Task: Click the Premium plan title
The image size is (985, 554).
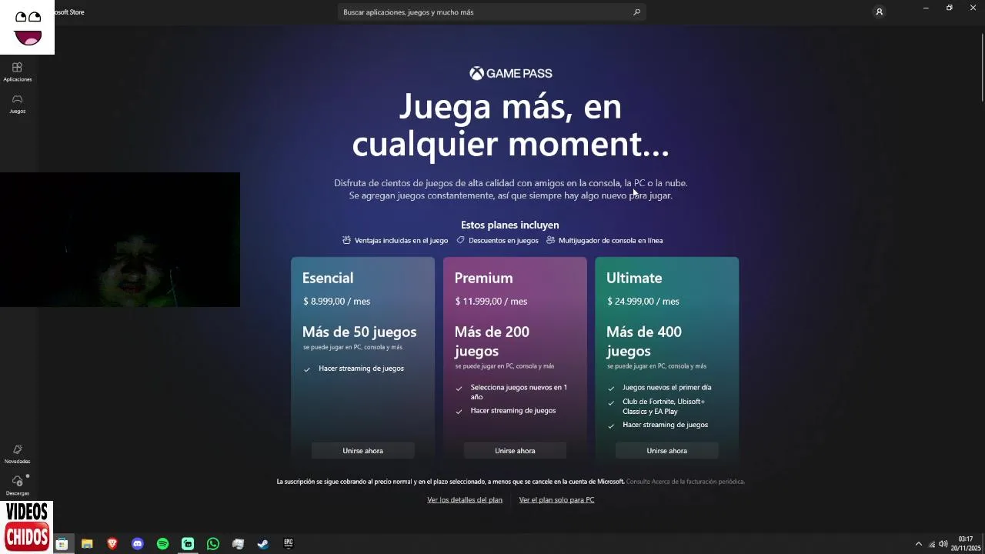Action: click(483, 278)
